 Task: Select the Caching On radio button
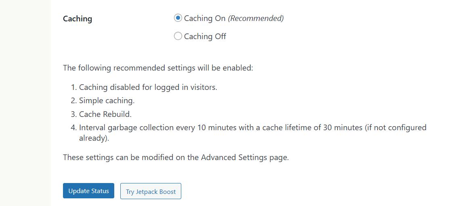178,18
